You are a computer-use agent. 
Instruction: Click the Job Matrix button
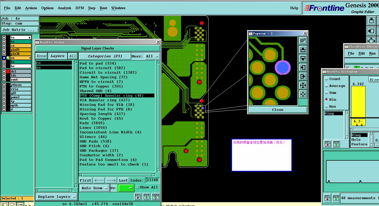[x=20, y=30]
